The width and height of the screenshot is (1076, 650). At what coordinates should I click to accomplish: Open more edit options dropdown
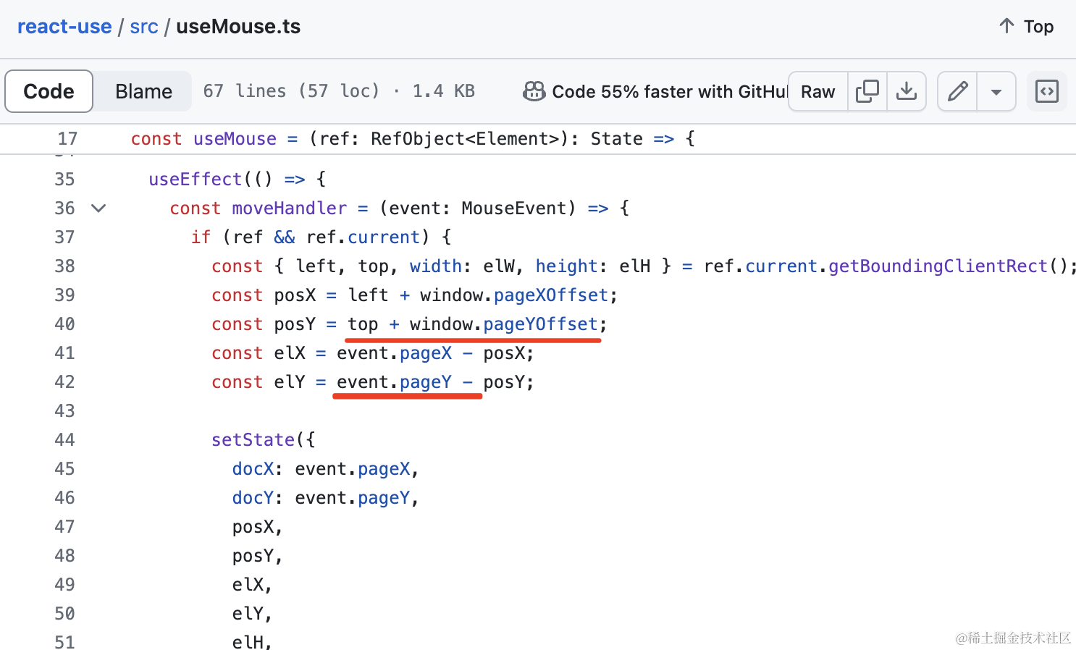click(996, 91)
